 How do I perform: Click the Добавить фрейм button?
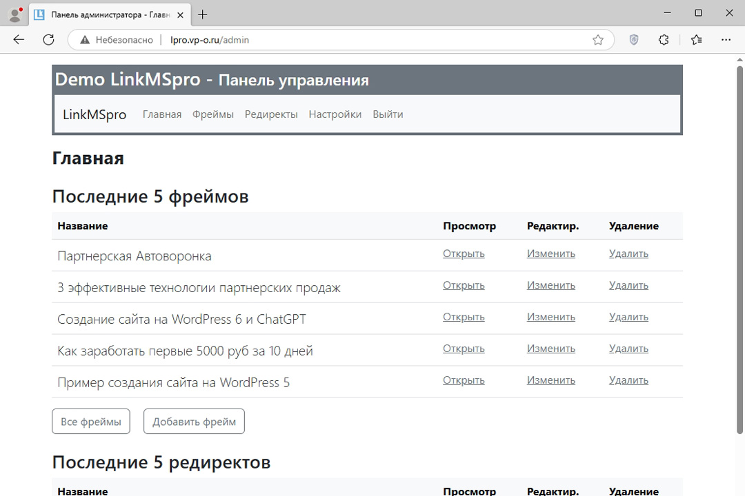194,422
